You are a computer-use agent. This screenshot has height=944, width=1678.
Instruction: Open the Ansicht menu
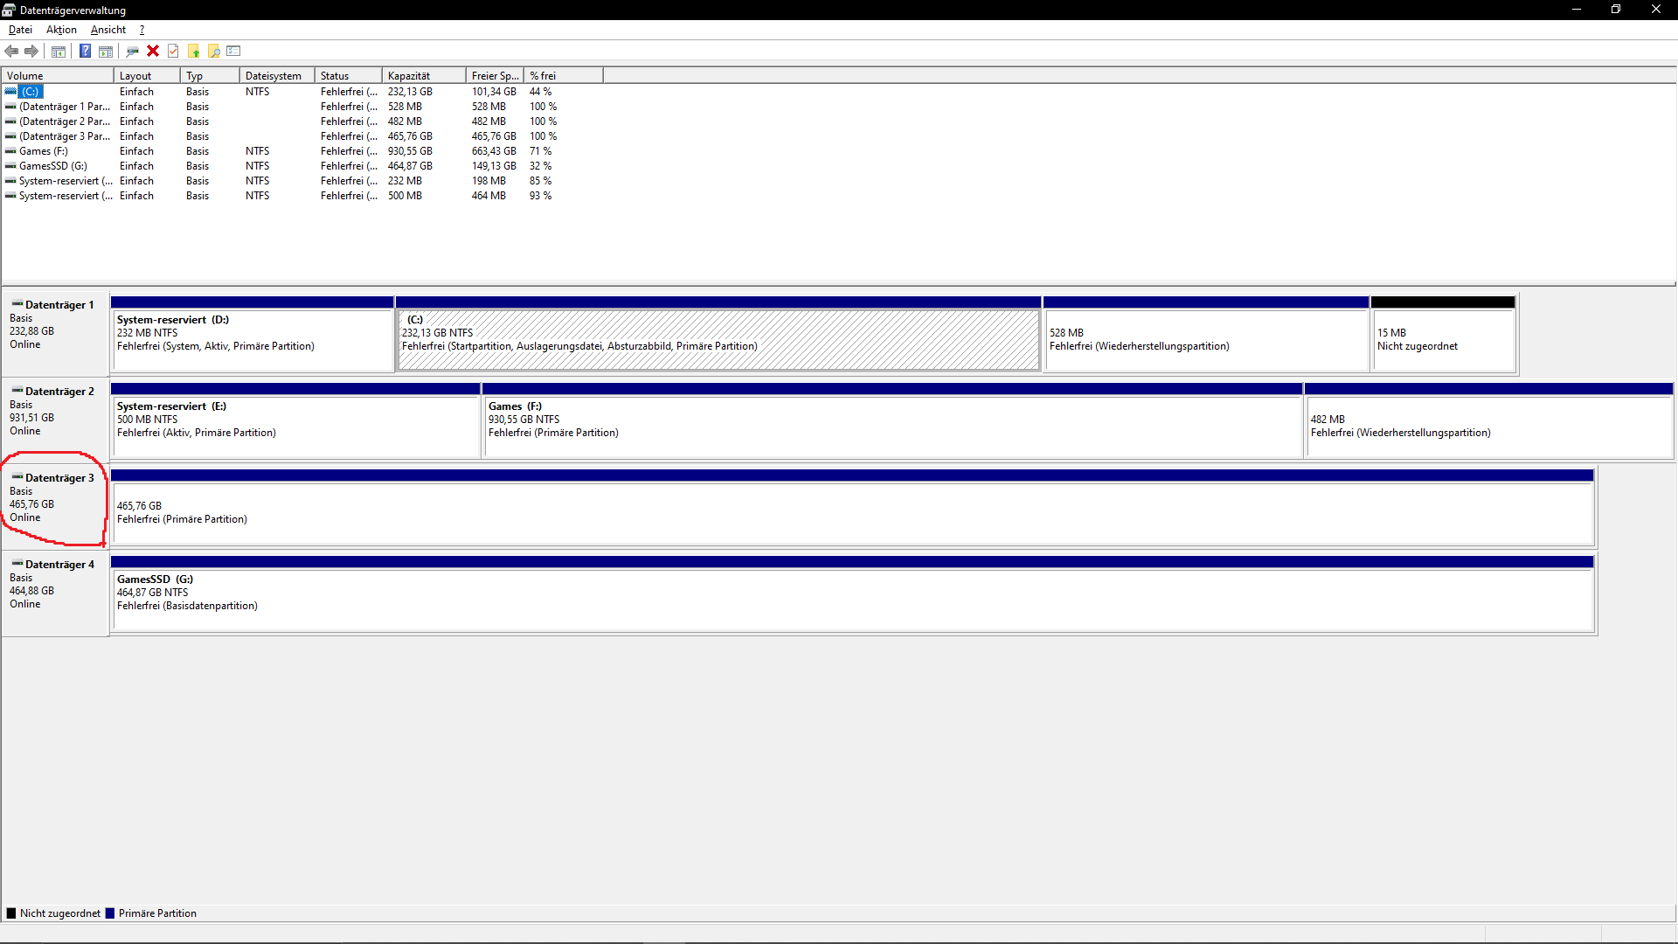click(108, 30)
